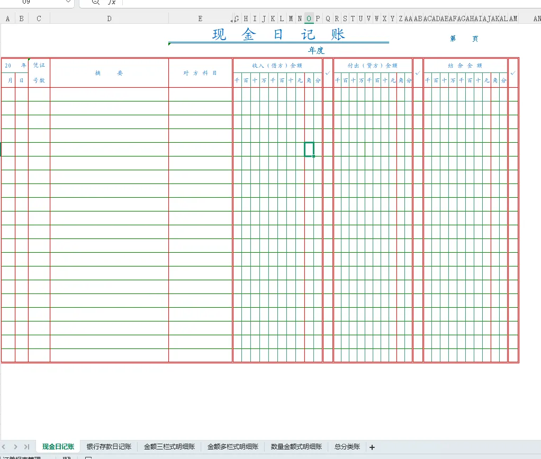Click the 日 header cell
The height and width of the screenshot is (459, 541).
(x=21, y=80)
